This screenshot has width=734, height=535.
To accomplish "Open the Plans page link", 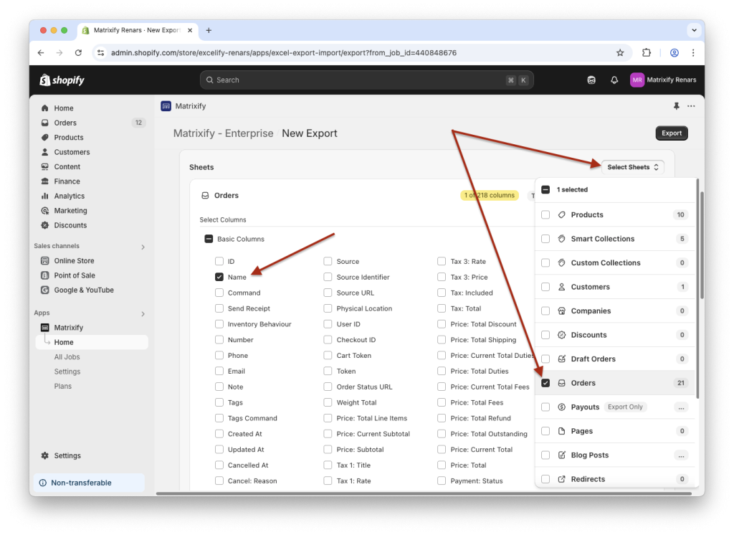I will (62, 386).
